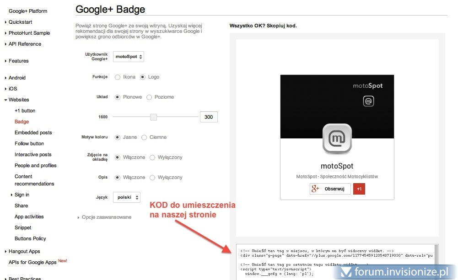Open the Użytkownik Google+ motoSpot dropdown
Image resolution: width=458 pixels, height=280 pixels.
pyautogui.click(x=129, y=57)
